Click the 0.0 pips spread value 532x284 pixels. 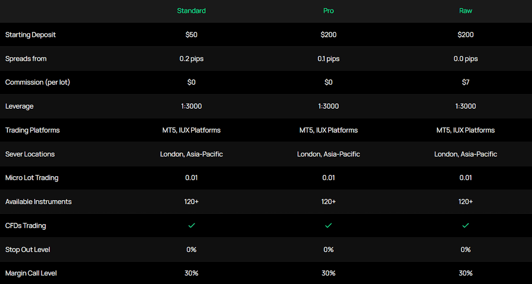pyautogui.click(x=465, y=59)
